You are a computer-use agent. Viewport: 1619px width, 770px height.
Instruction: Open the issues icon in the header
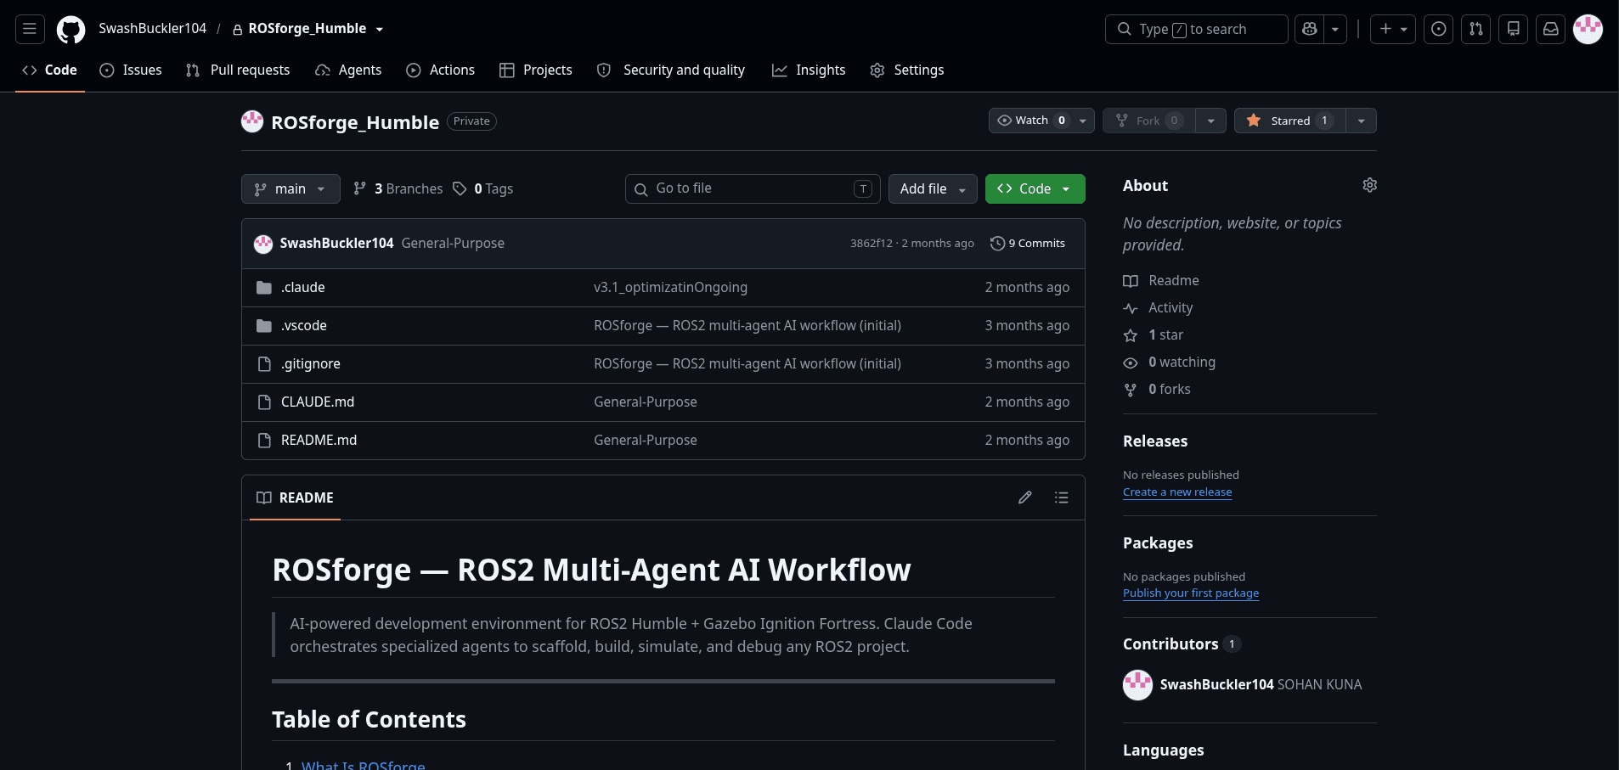click(x=1438, y=29)
